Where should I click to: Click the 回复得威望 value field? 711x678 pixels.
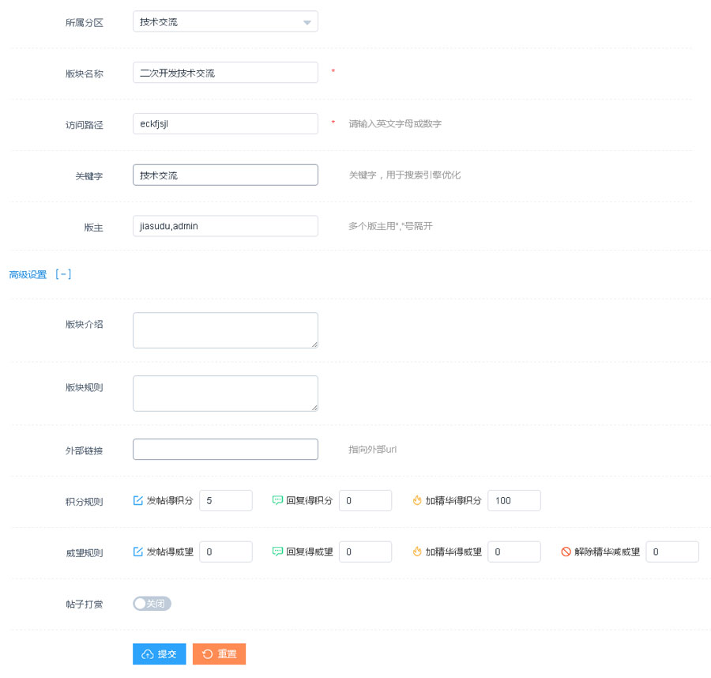point(365,552)
